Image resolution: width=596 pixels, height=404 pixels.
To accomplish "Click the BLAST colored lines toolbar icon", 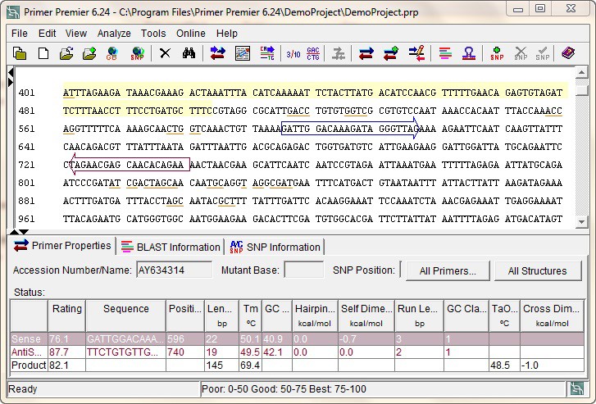I will tap(445, 53).
